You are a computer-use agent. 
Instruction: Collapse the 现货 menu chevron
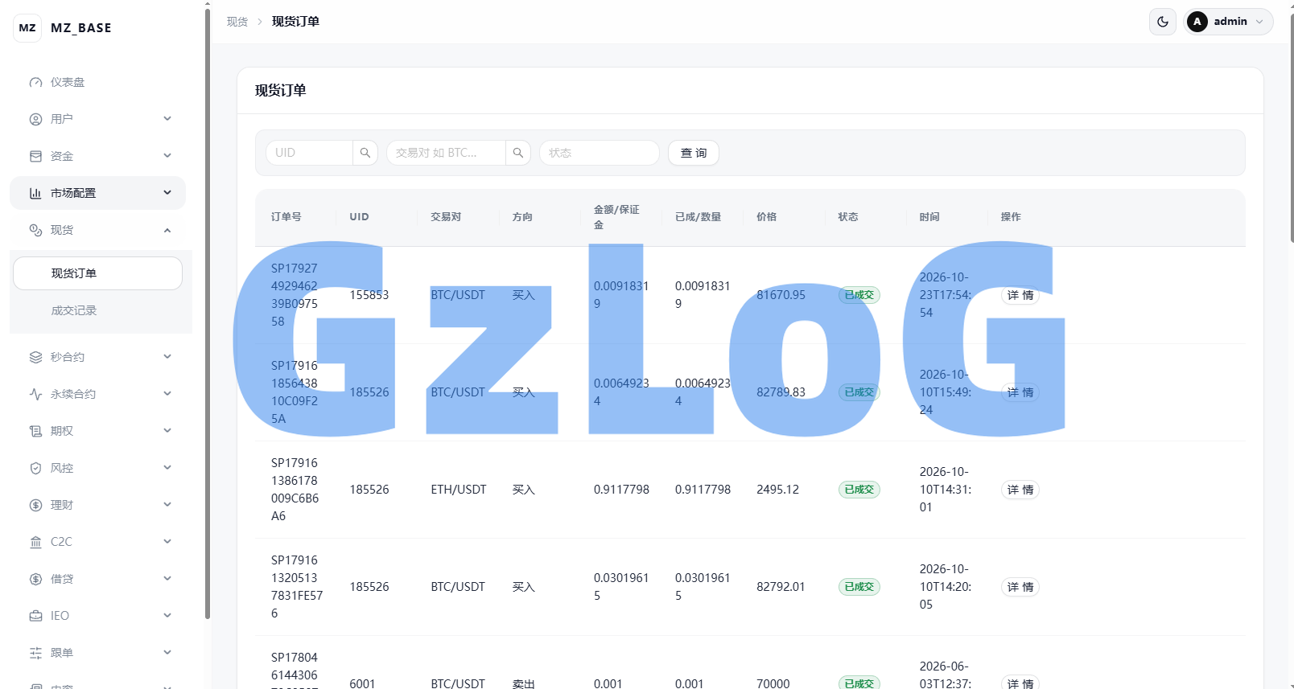167,230
